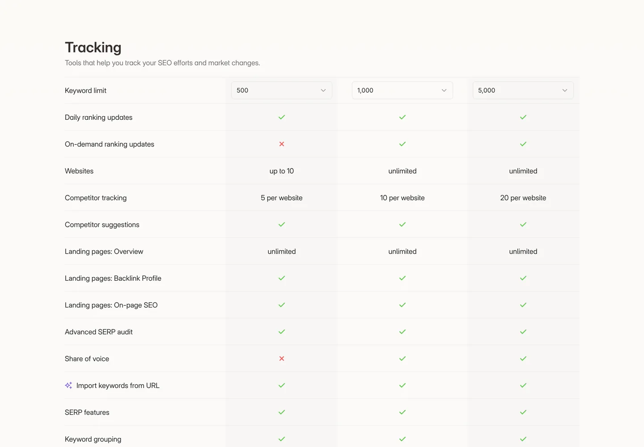Click the 'Competitor tracking' row label

pos(96,198)
